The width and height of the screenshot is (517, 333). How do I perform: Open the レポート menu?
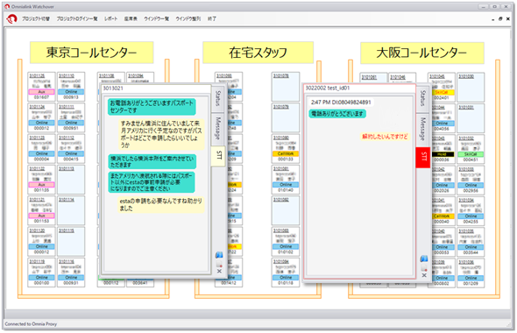tap(110, 18)
